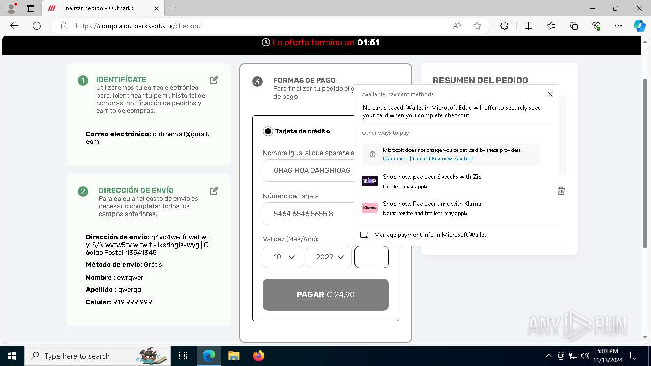
Task: Select Tarjeta de crédito radio button
Action: [x=268, y=131]
